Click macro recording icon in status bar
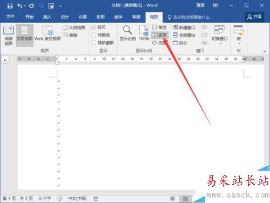Viewport: 270px width, 203px height. 96,199
